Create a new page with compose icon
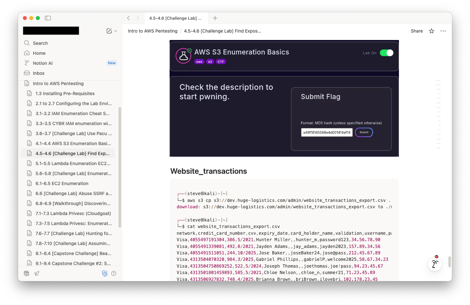470x305 pixels. pos(109,31)
